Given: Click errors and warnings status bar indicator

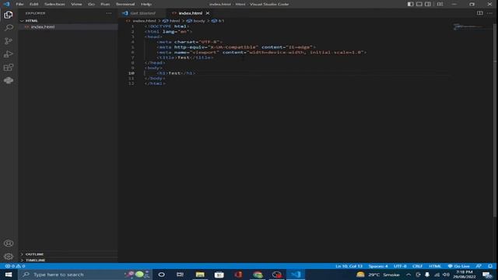Looking at the screenshot, I should point(15,266).
